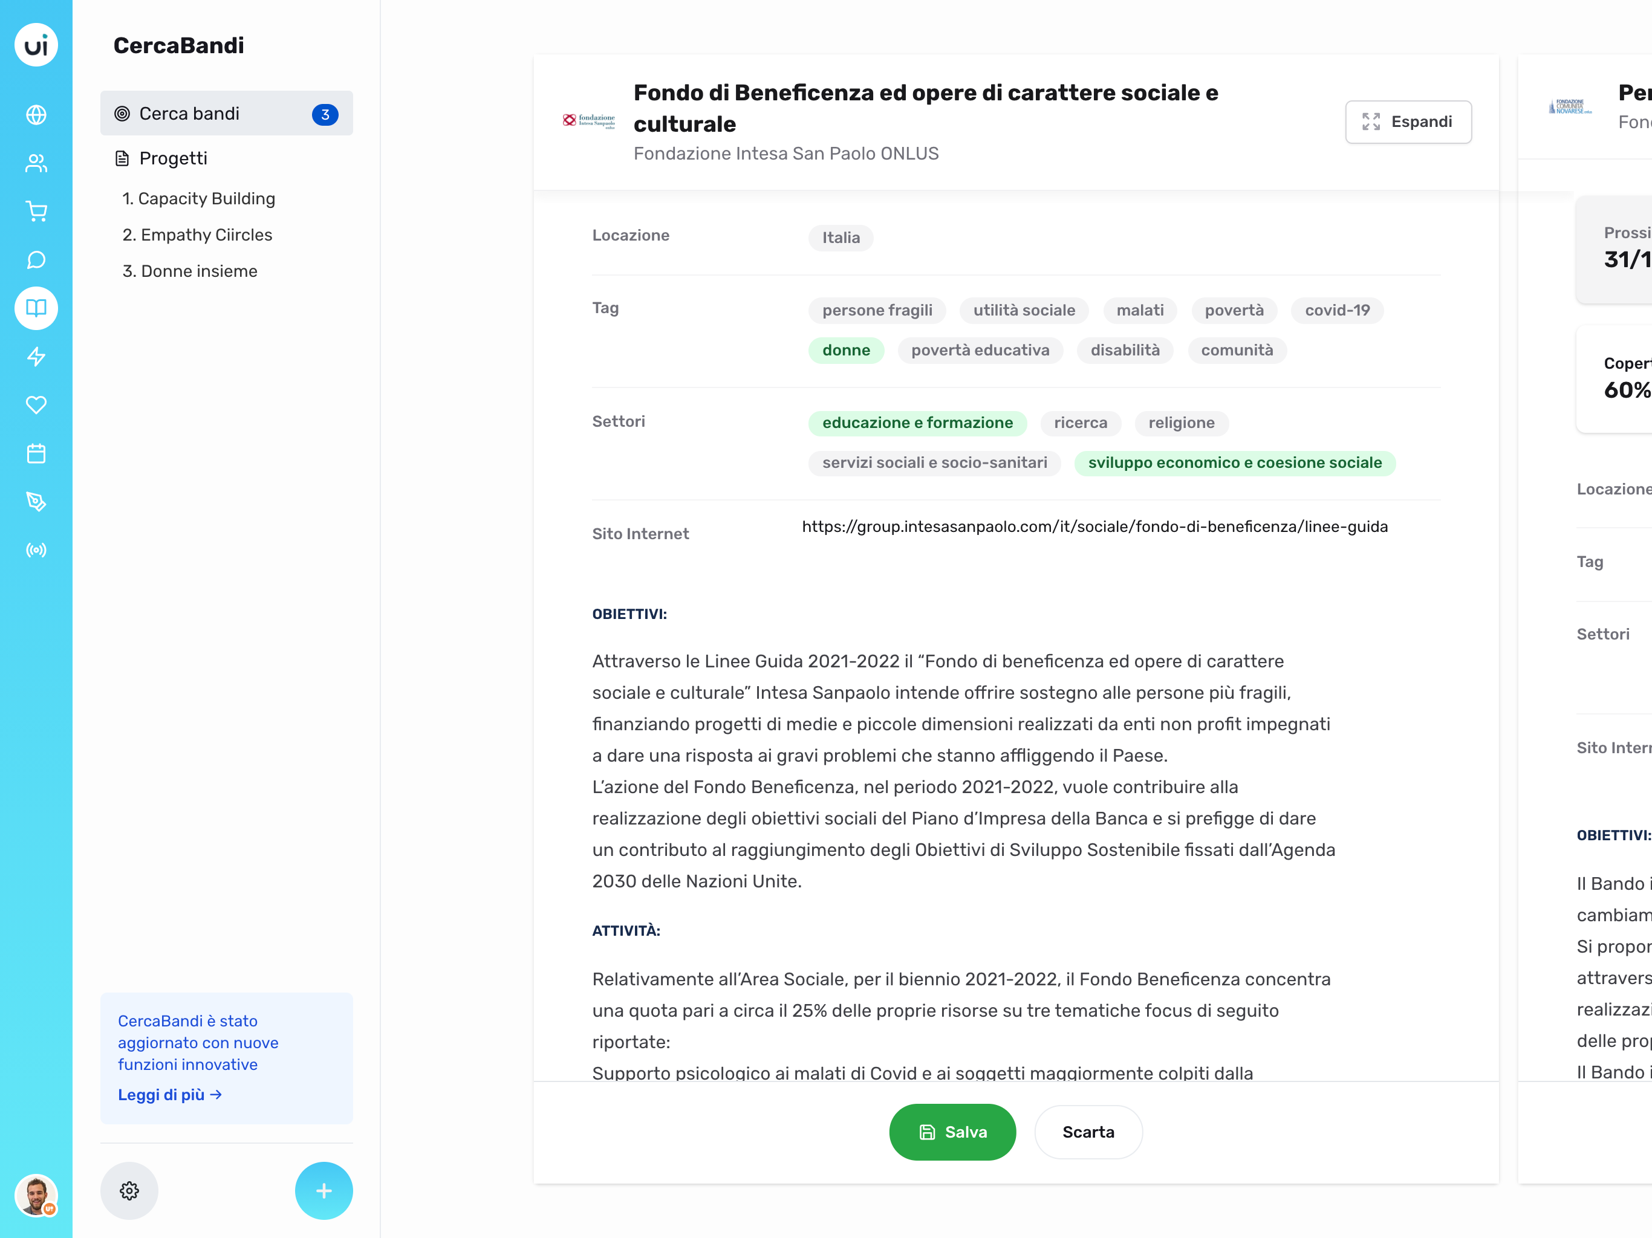Toggle the 'donne' tag
Viewport: 1652px width, 1238px height.
click(845, 350)
